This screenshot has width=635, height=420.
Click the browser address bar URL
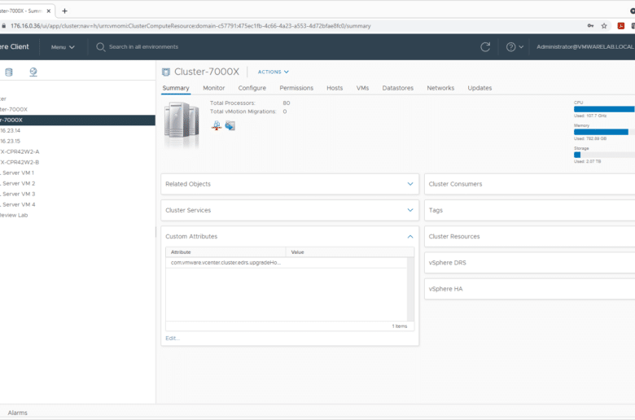[x=190, y=26]
